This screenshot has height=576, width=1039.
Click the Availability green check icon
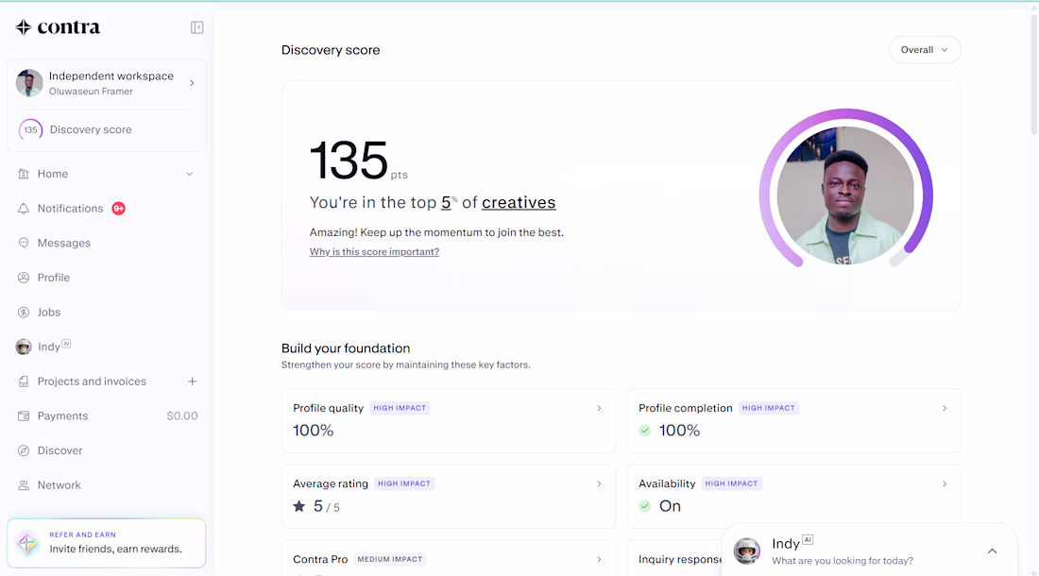[645, 506]
